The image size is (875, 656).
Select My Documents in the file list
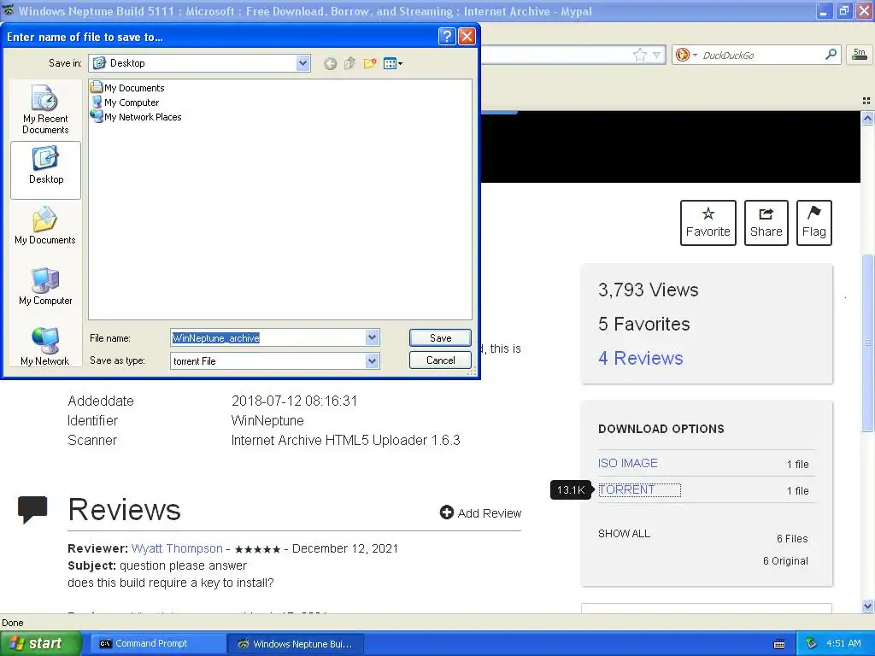[128, 88]
